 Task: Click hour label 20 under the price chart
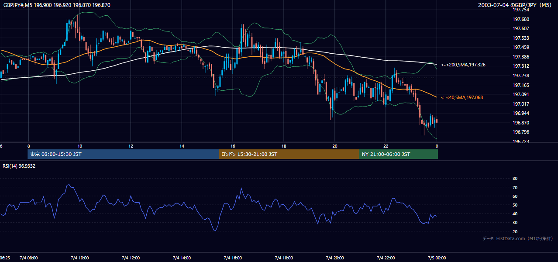tap(335, 146)
